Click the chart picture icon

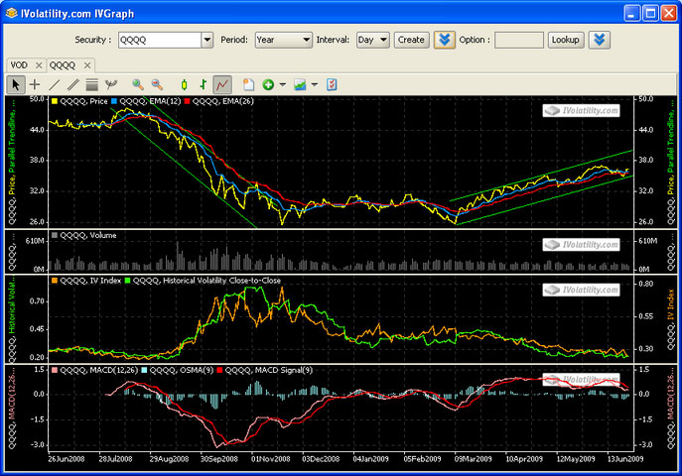[300, 84]
